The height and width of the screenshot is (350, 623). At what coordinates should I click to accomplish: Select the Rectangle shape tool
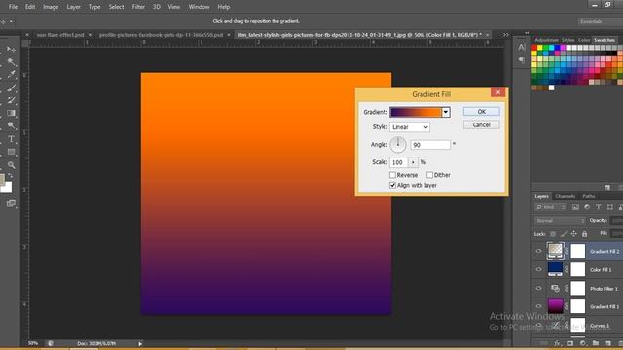point(11,152)
